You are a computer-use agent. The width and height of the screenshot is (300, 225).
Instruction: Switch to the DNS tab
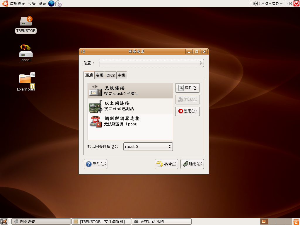pos(110,75)
